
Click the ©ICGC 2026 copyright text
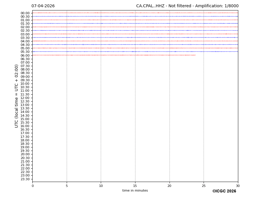pos(224,191)
